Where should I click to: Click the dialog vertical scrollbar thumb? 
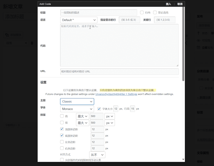pyautogui.click(x=183, y=44)
